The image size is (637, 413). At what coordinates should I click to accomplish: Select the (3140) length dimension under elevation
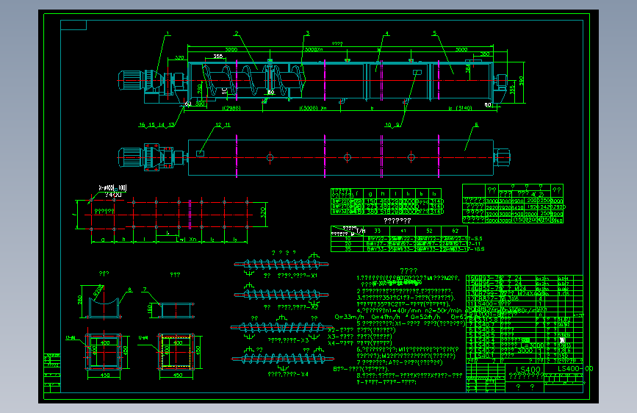click(463, 108)
